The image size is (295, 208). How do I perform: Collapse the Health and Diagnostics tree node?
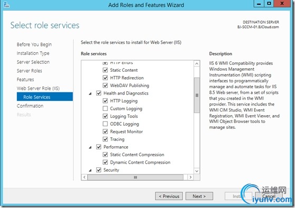pyautogui.click(x=90, y=93)
